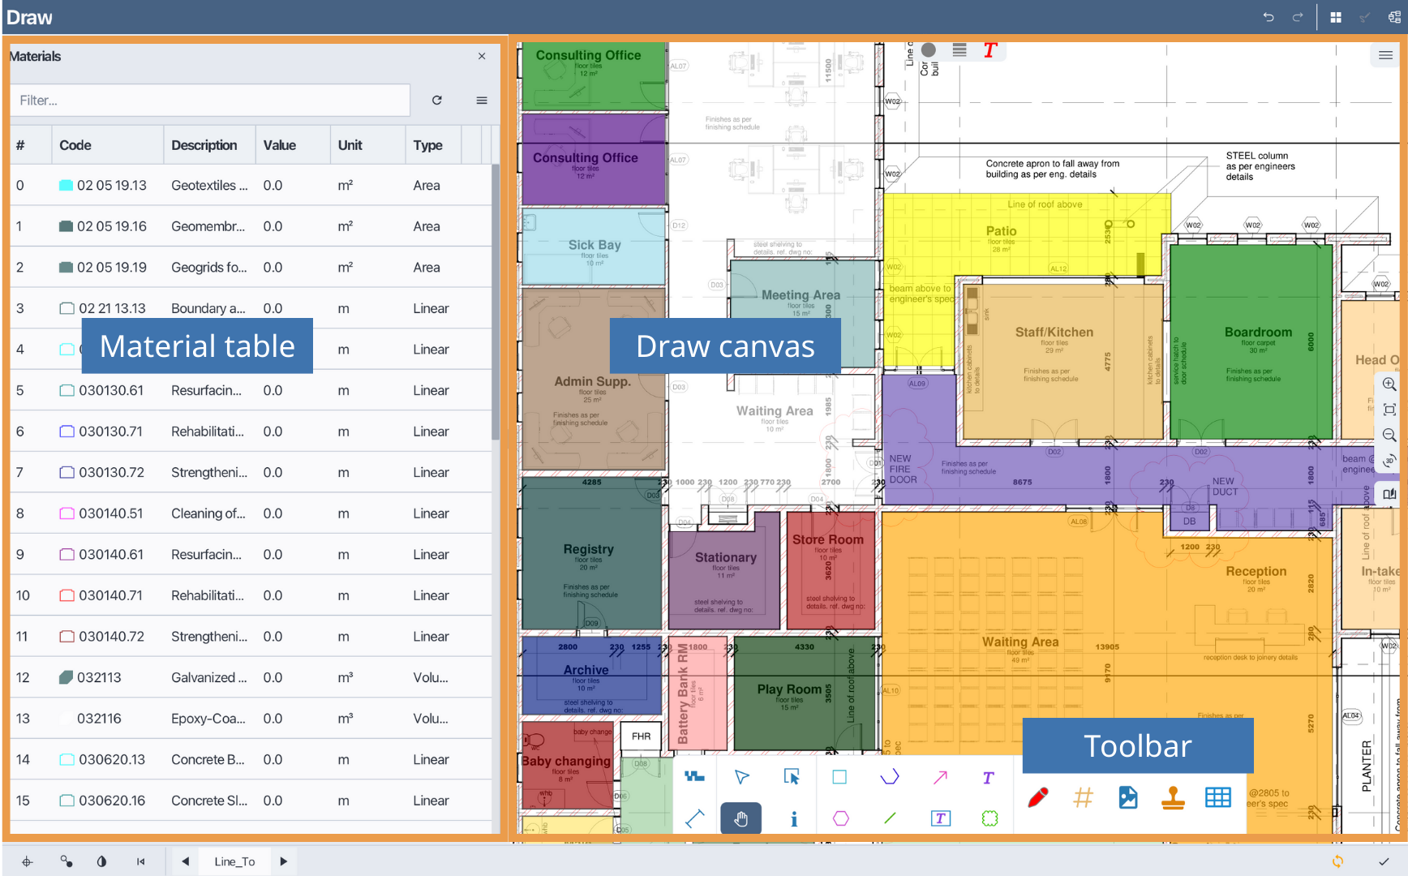Toggle the 3D view button

(1389, 461)
